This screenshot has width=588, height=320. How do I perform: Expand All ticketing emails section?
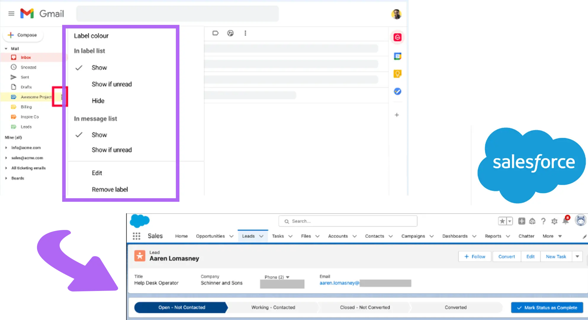pos(6,168)
